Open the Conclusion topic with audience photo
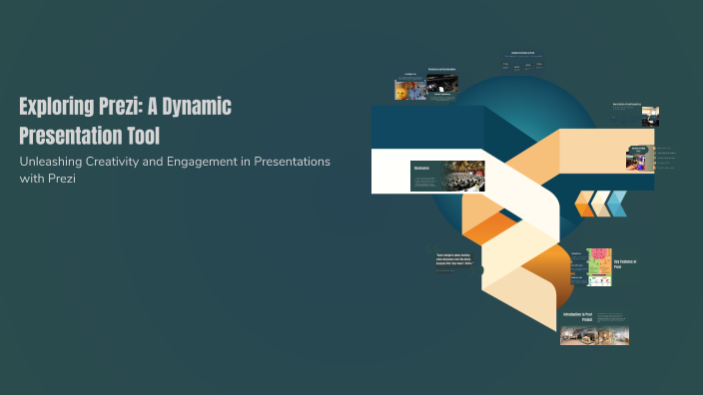This screenshot has height=395, width=703. tap(447, 176)
